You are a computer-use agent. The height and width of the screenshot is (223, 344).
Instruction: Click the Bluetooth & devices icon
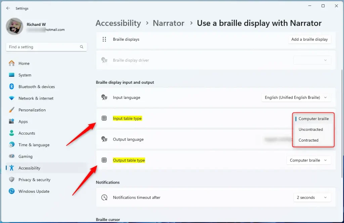point(12,86)
